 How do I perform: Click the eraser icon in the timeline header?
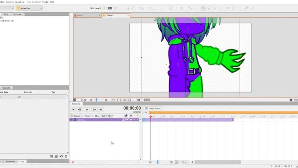coord(126,116)
